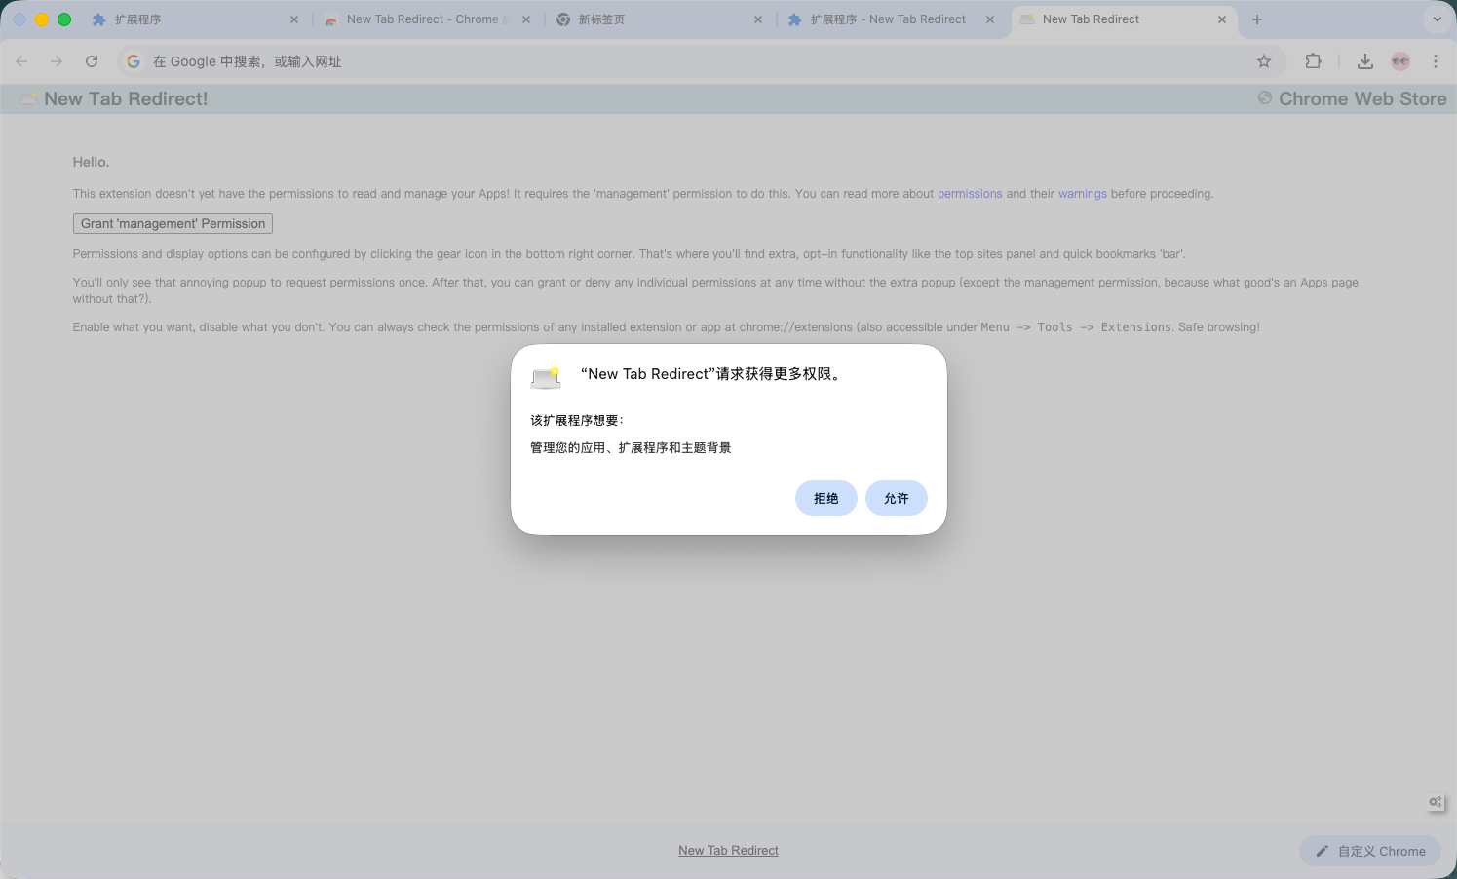Image resolution: width=1457 pixels, height=879 pixels.
Task: Click the gear settings icon at bottom right
Action: pyautogui.click(x=1435, y=802)
